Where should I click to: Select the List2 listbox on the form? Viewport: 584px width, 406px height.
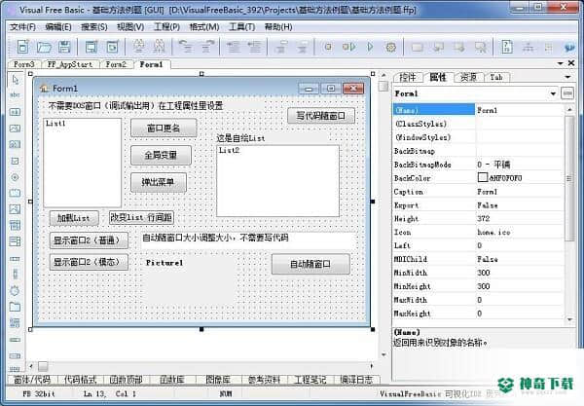pos(277,181)
